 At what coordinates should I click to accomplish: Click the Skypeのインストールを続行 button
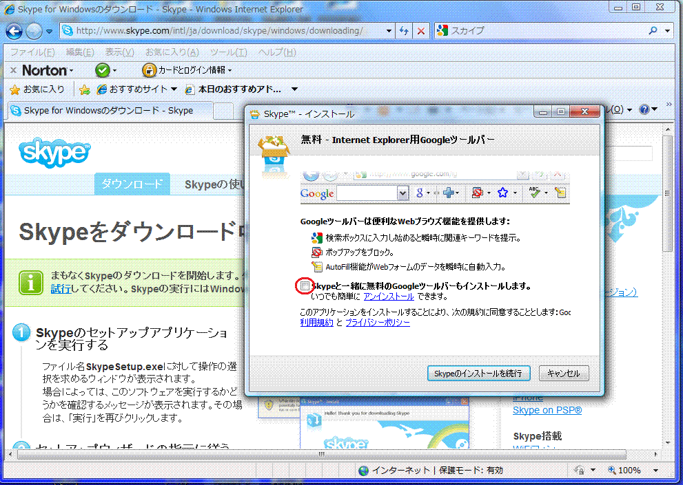pos(479,374)
